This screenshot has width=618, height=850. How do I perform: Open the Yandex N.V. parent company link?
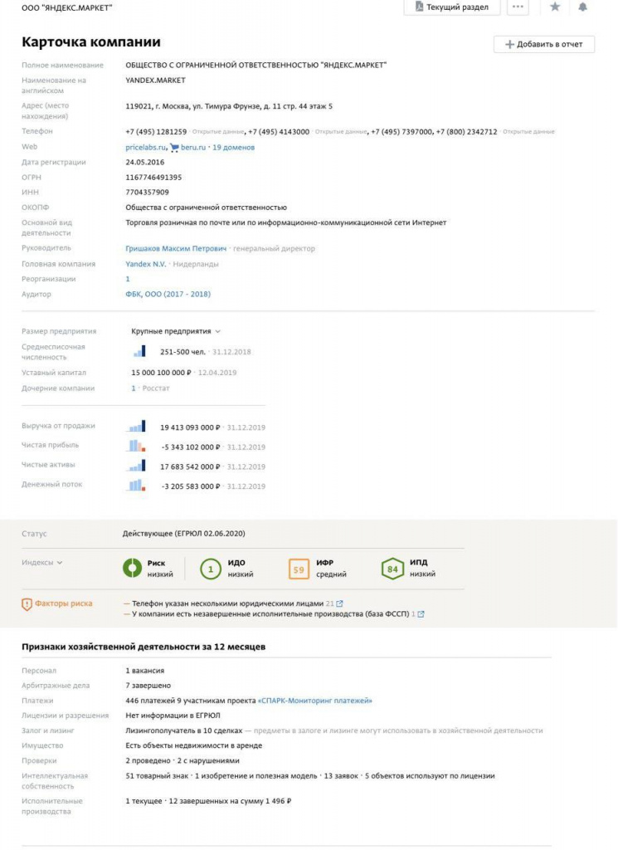click(x=145, y=264)
